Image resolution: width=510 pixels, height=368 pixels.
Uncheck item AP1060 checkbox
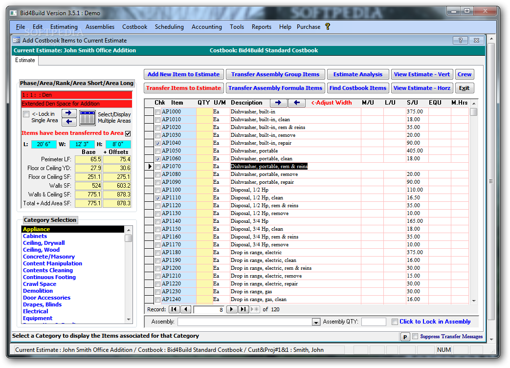tap(158, 159)
